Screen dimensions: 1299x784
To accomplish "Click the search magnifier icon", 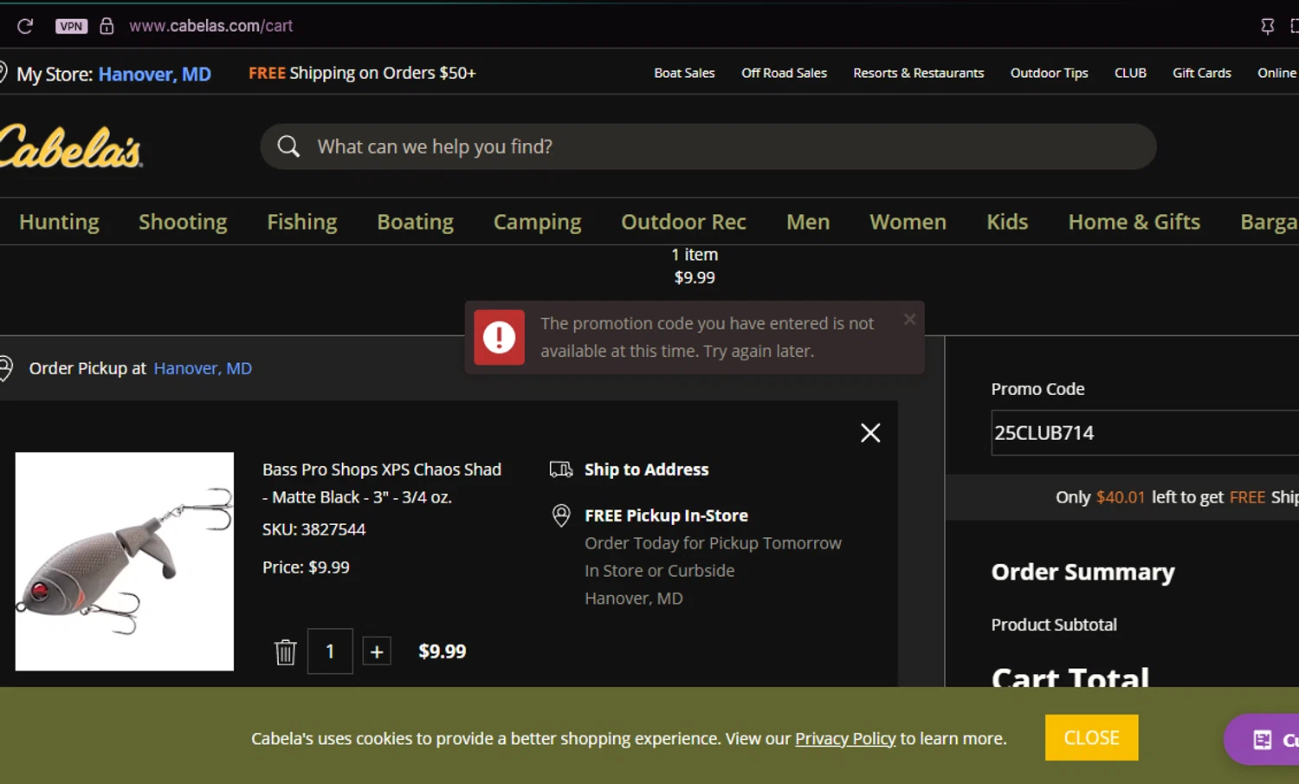I will point(288,146).
